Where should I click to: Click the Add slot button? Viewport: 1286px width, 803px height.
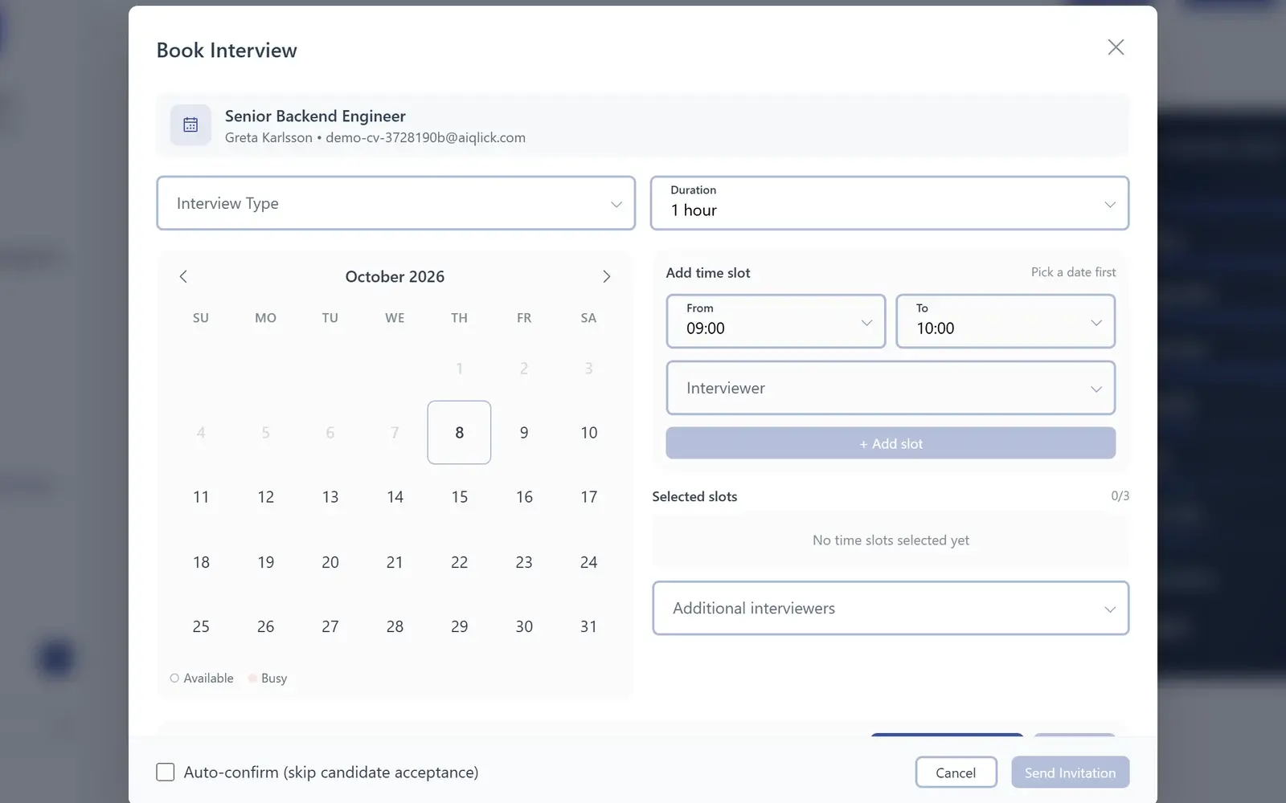pos(891,443)
